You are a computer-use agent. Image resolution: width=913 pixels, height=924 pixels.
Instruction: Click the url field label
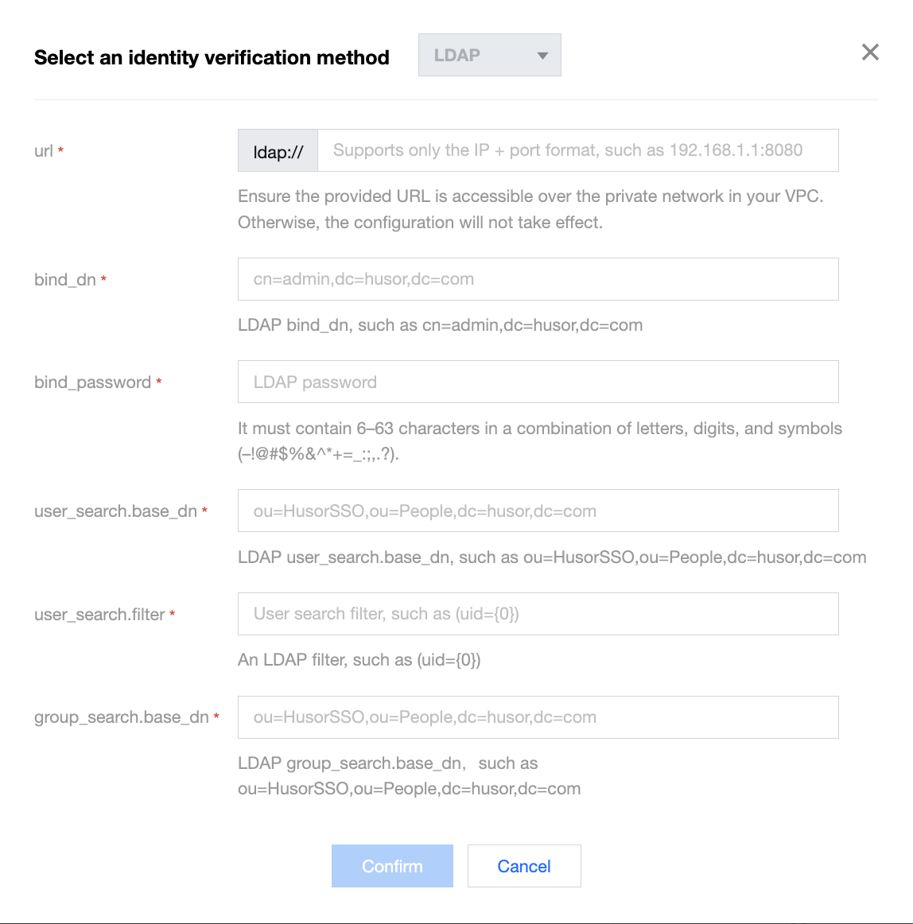point(44,151)
